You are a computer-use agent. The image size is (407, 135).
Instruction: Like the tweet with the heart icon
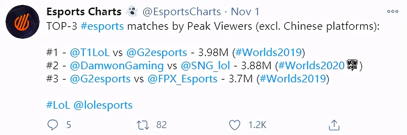(x=235, y=125)
